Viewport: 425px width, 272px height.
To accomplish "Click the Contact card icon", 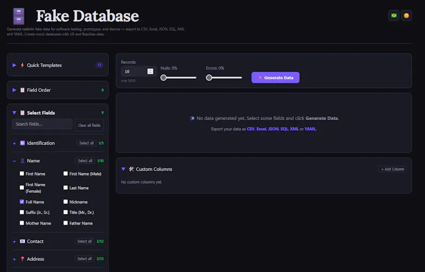I will coord(22,241).
